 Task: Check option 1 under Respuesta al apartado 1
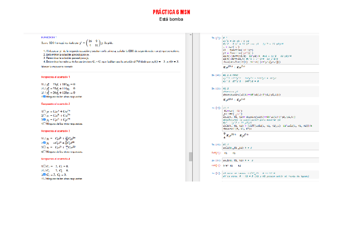tap(43, 84)
